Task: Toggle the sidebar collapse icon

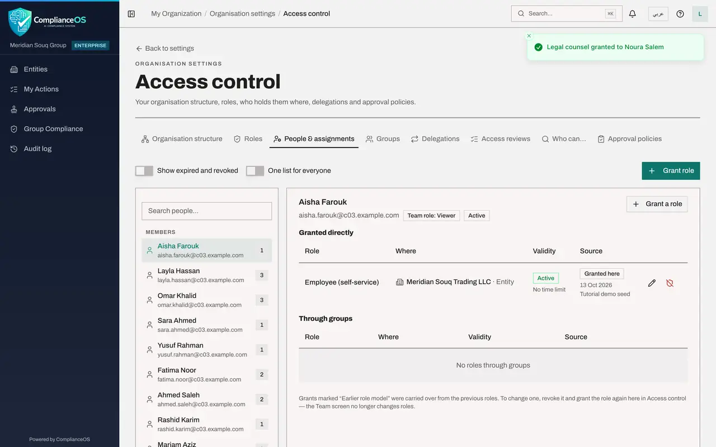Action: click(x=131, y=14)
